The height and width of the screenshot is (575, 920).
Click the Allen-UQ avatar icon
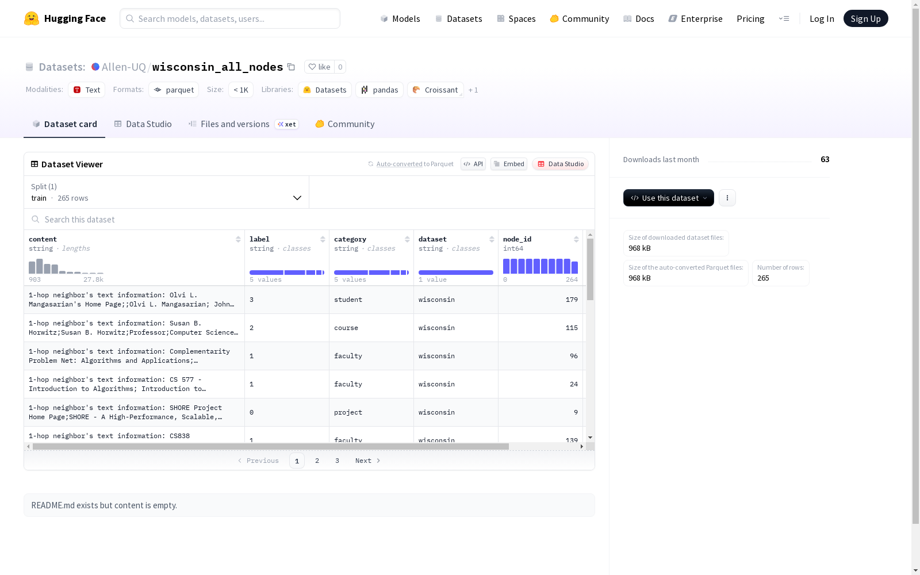[x=95, y=67]
